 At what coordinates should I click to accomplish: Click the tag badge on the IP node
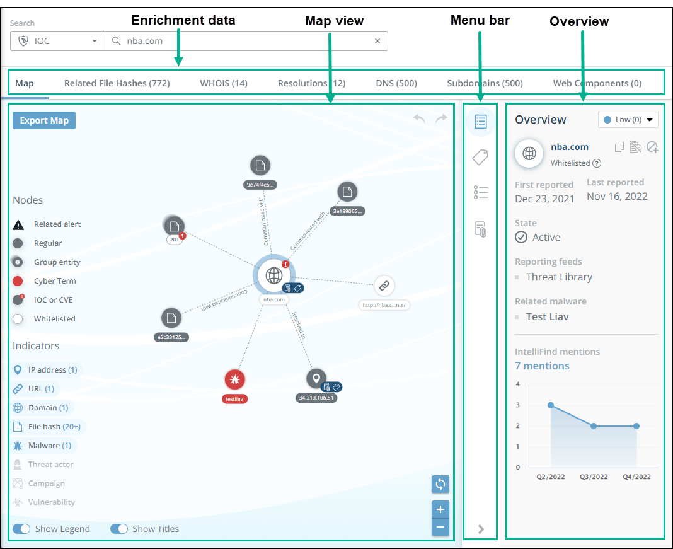pyautogui.click(x=336, y=387)
